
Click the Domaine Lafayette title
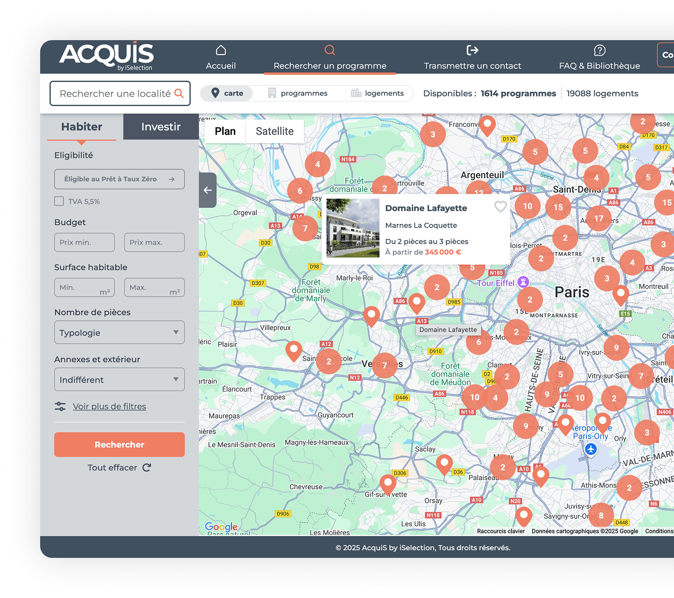pos(426,208)
